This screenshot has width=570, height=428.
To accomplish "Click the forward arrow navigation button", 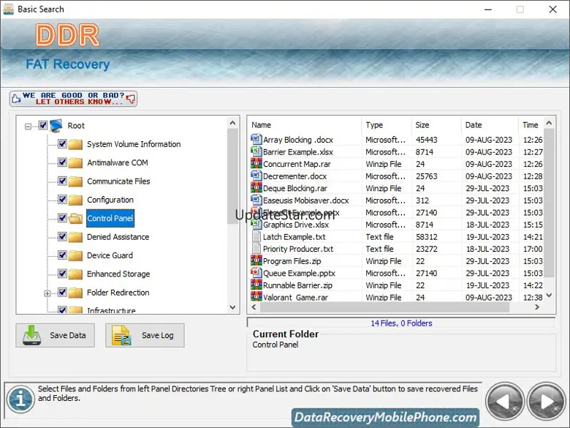I will [x=546, y=400].
